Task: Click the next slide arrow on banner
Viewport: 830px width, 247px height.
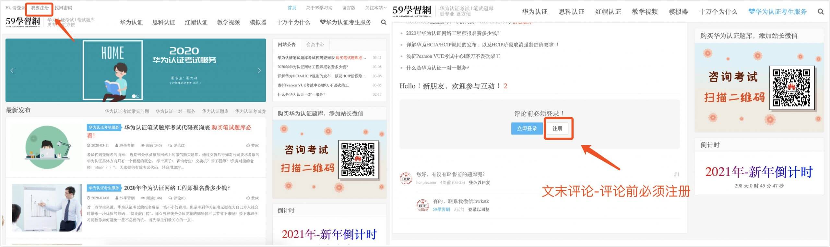Action: tap(259, 70)
